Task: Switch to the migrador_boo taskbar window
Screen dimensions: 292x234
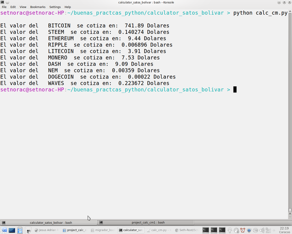Action: [103, 230]
